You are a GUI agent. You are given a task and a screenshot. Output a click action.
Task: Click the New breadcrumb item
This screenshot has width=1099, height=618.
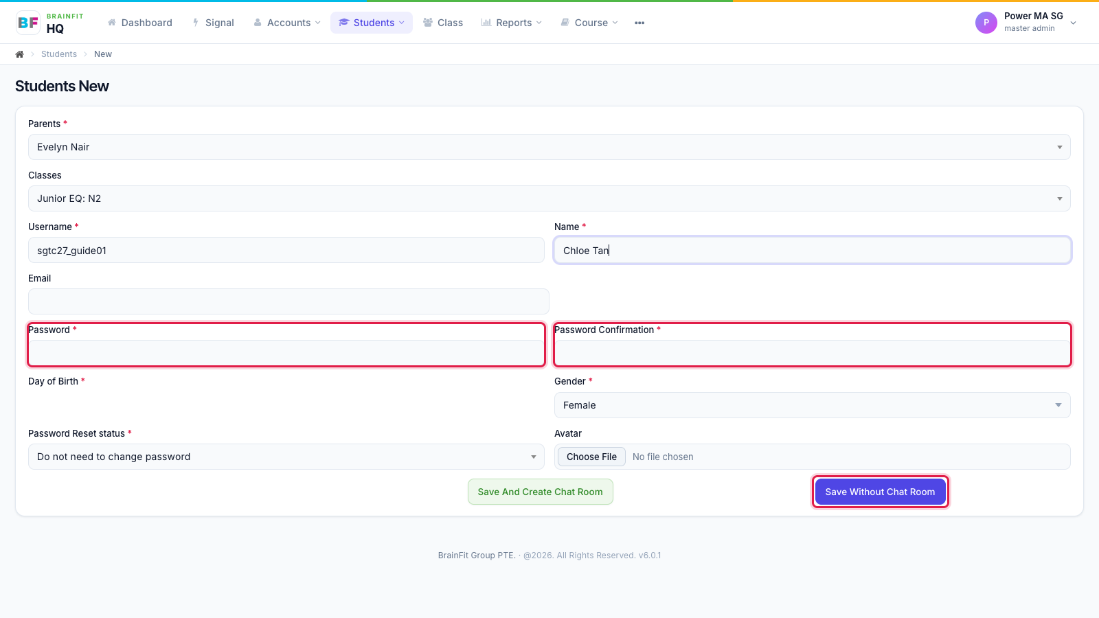(x=103, y=54)
